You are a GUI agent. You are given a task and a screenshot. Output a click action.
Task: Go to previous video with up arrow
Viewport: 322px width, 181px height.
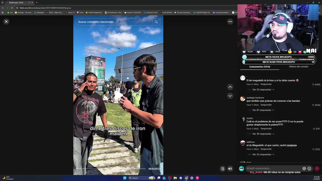[230, 87]
